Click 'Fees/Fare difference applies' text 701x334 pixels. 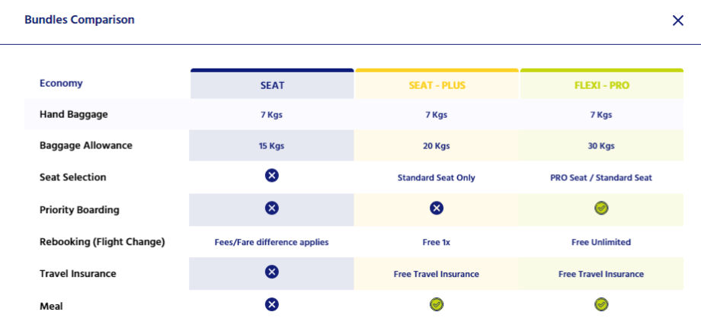click(272, 242)
